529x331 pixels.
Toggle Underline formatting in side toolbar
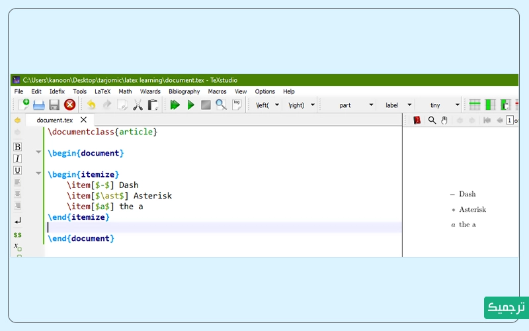18,171
